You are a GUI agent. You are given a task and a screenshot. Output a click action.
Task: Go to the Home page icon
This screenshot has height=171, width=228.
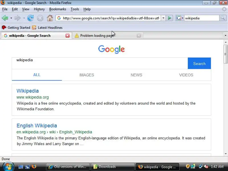click(50, 18)
